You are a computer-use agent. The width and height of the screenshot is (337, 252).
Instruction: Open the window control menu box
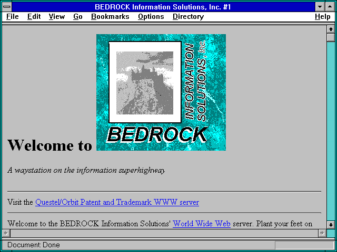(7, 7)
